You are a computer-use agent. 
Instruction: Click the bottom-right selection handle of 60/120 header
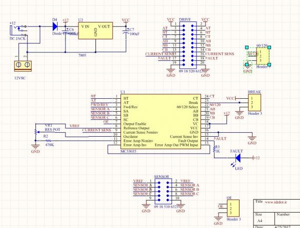(x=269, y=64)
